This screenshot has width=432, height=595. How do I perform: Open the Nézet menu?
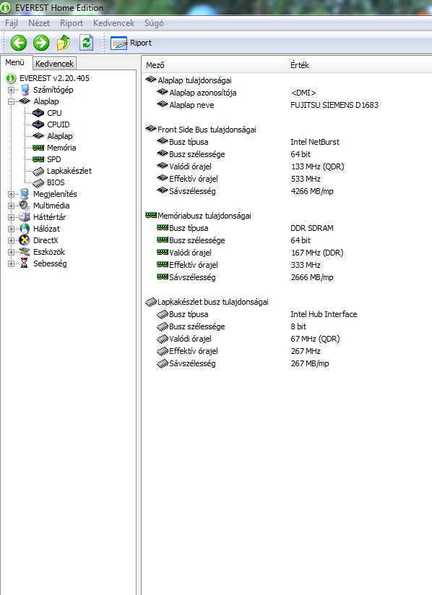click(38, 23)
